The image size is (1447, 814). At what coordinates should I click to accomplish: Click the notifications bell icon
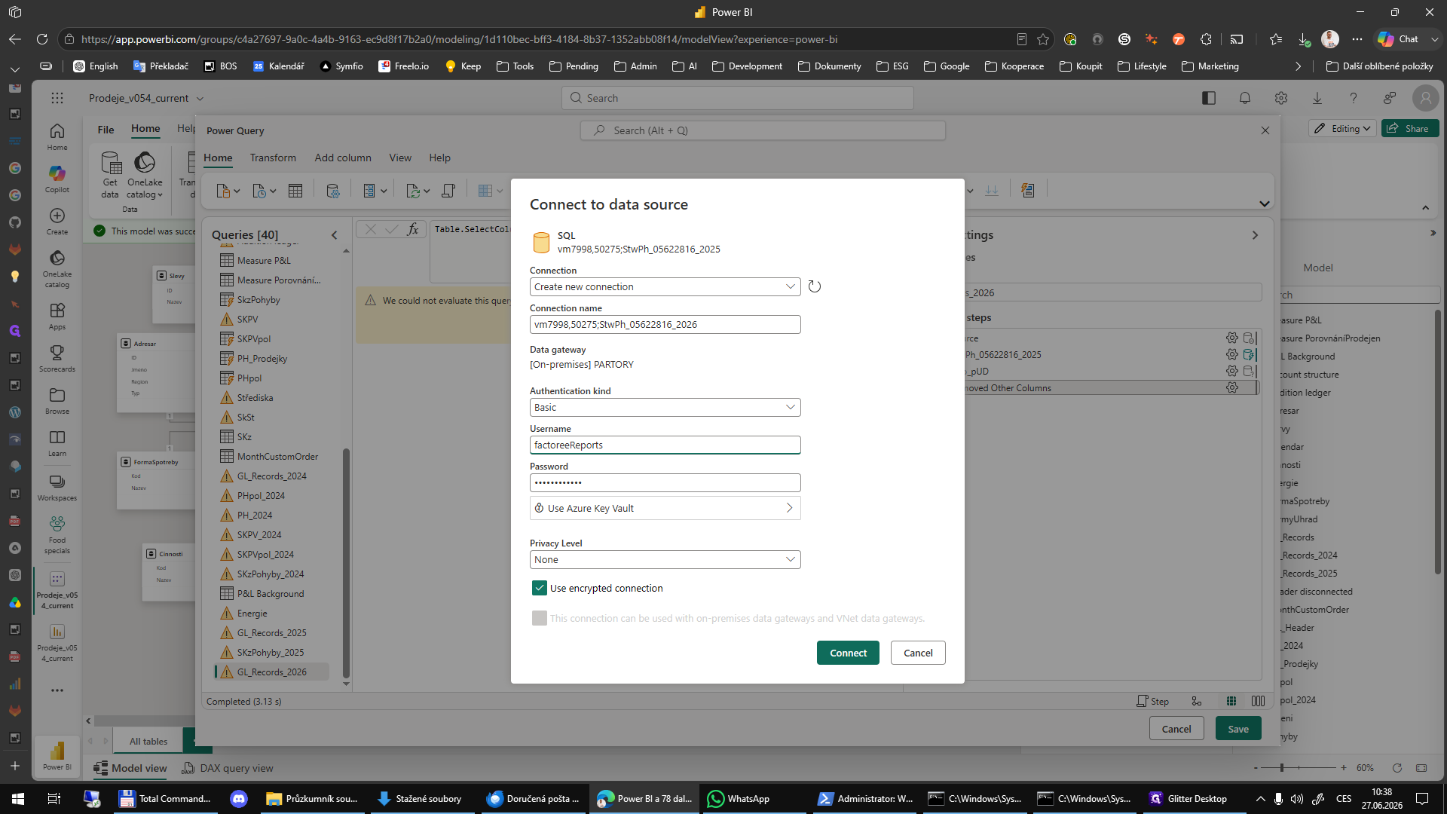pos(1245,98)
